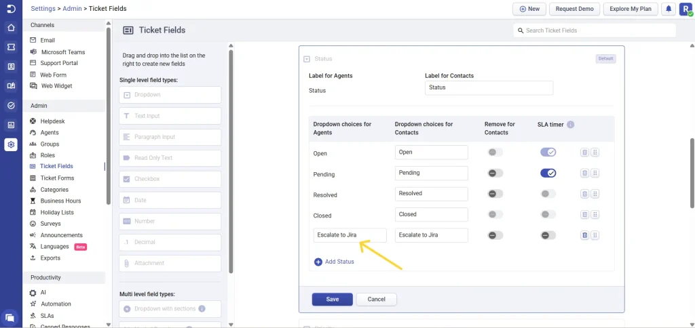Toggle Remove for Contacts on Resolved row
The width and height of the screenshot is (695, 328).
click(x=495, y=194)
